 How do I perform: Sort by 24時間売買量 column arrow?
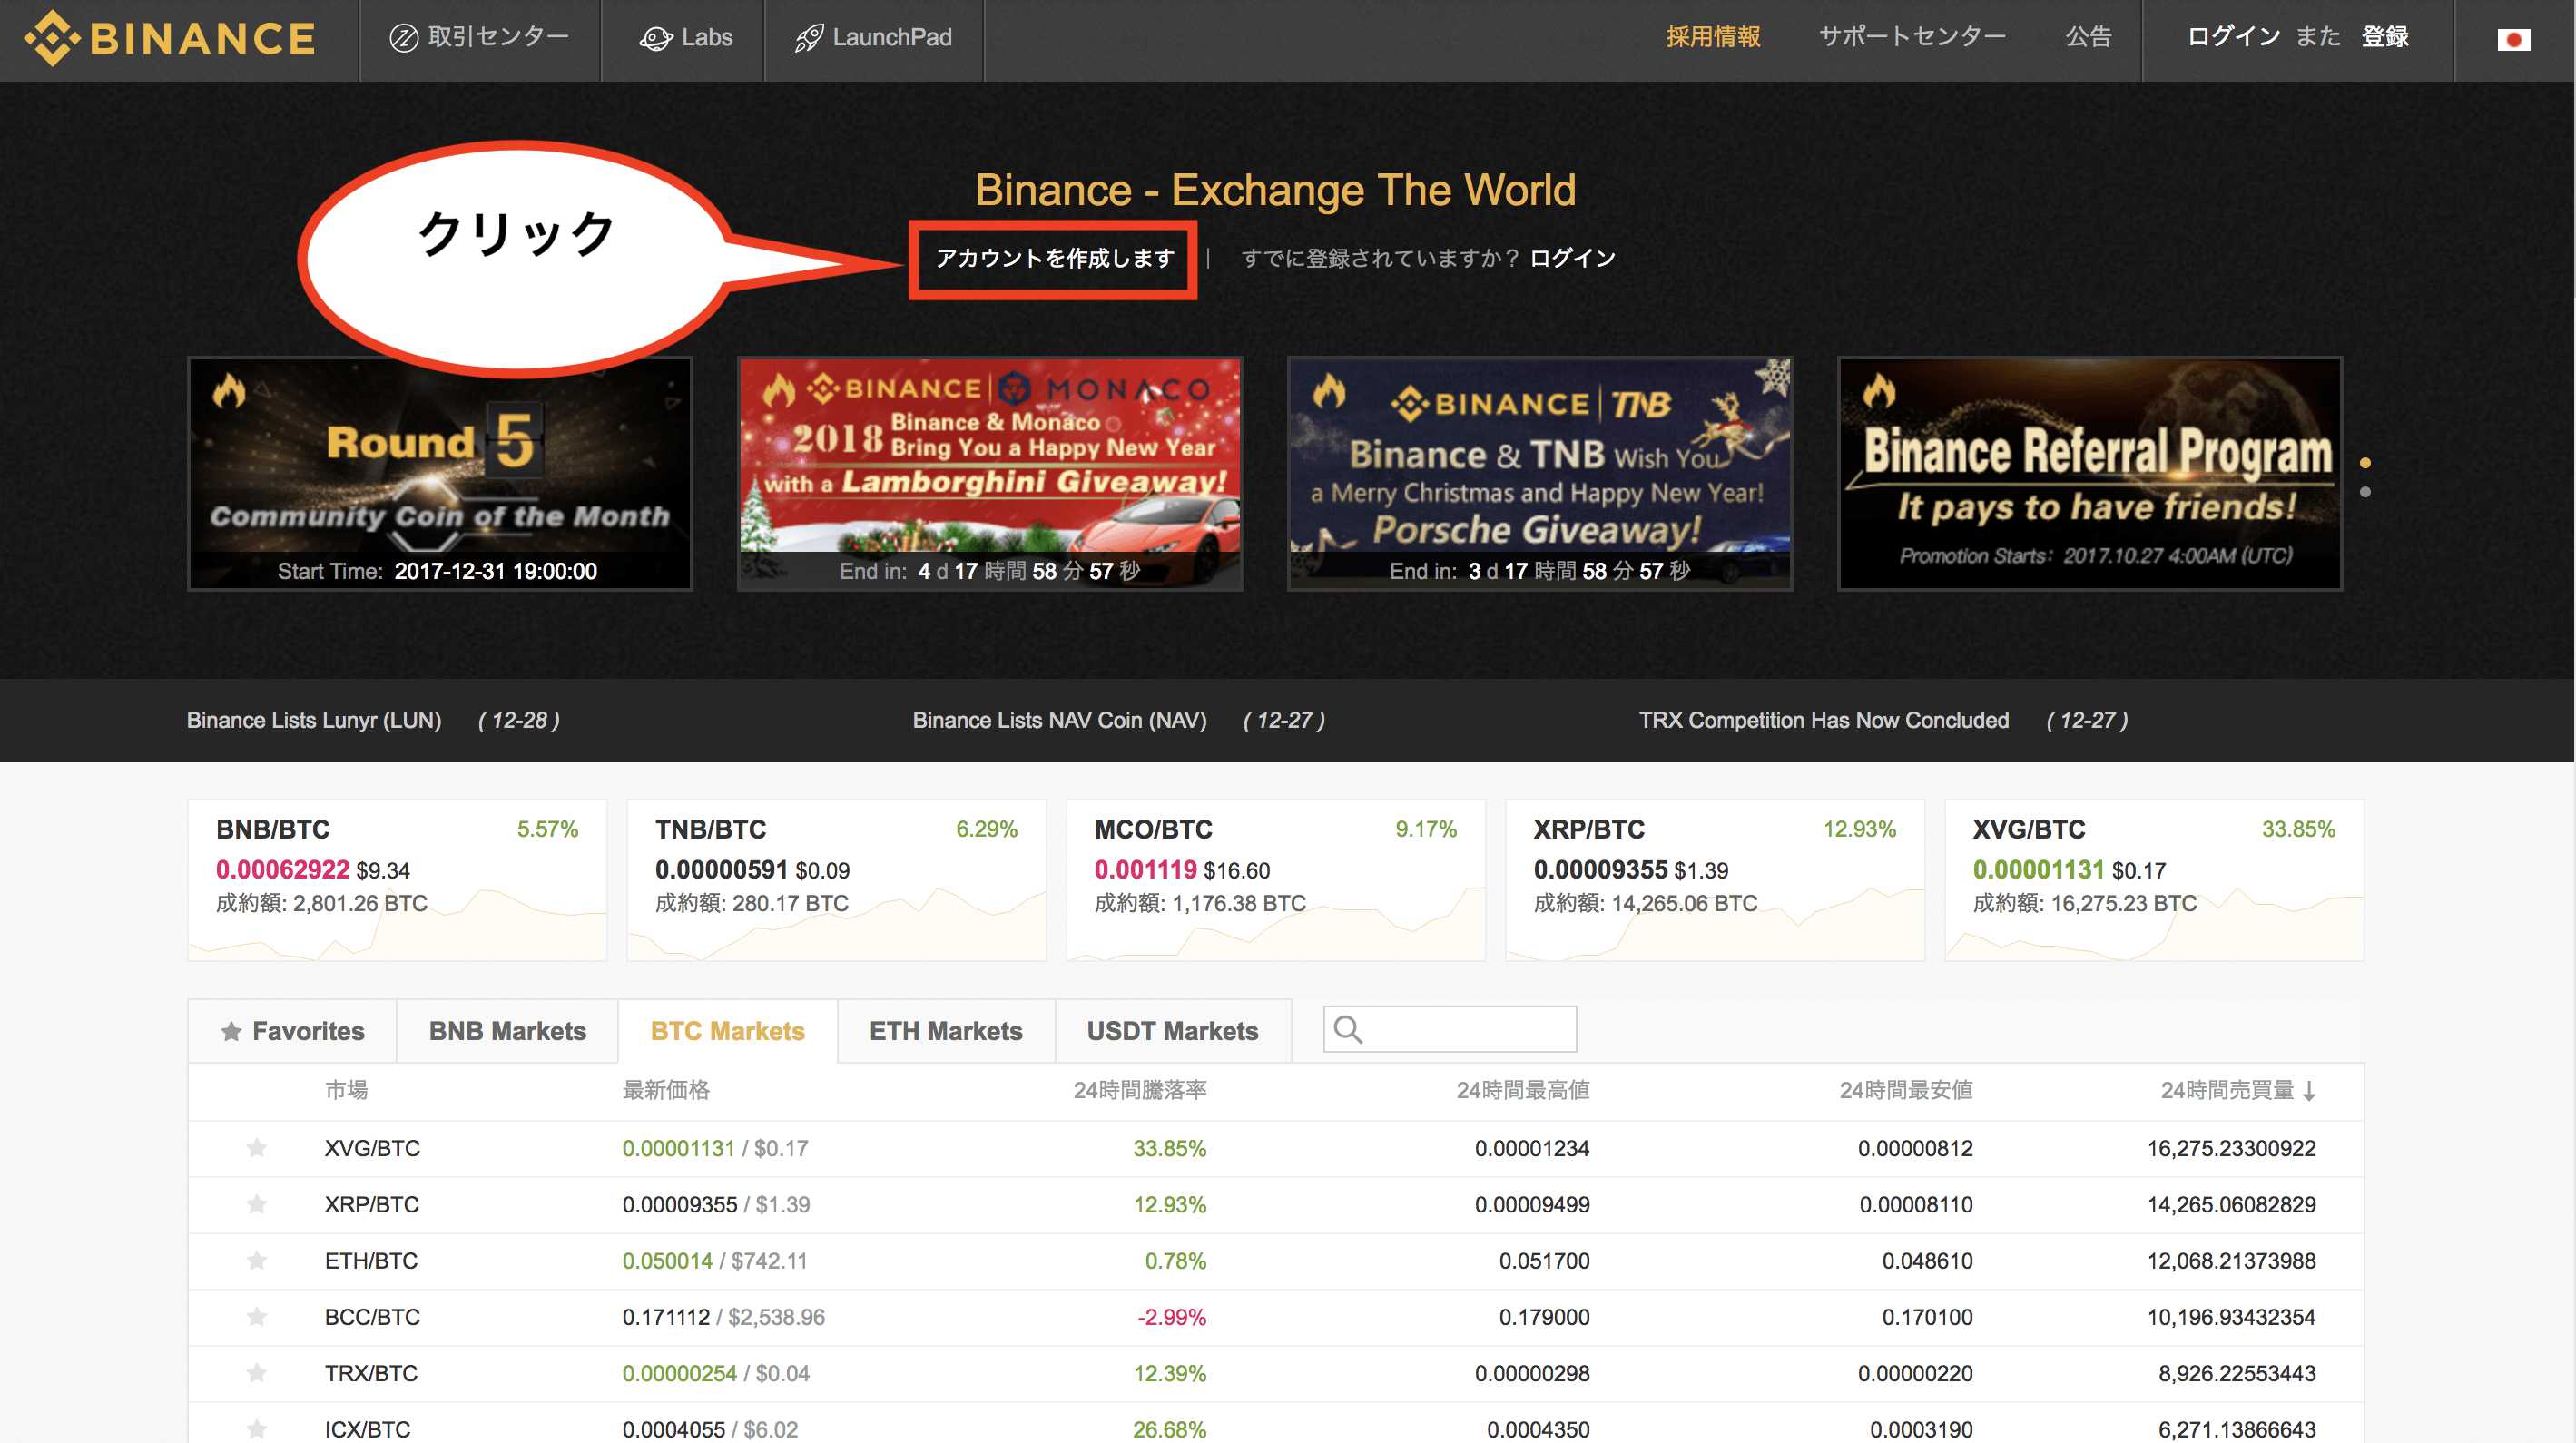click(2309, 1091)
